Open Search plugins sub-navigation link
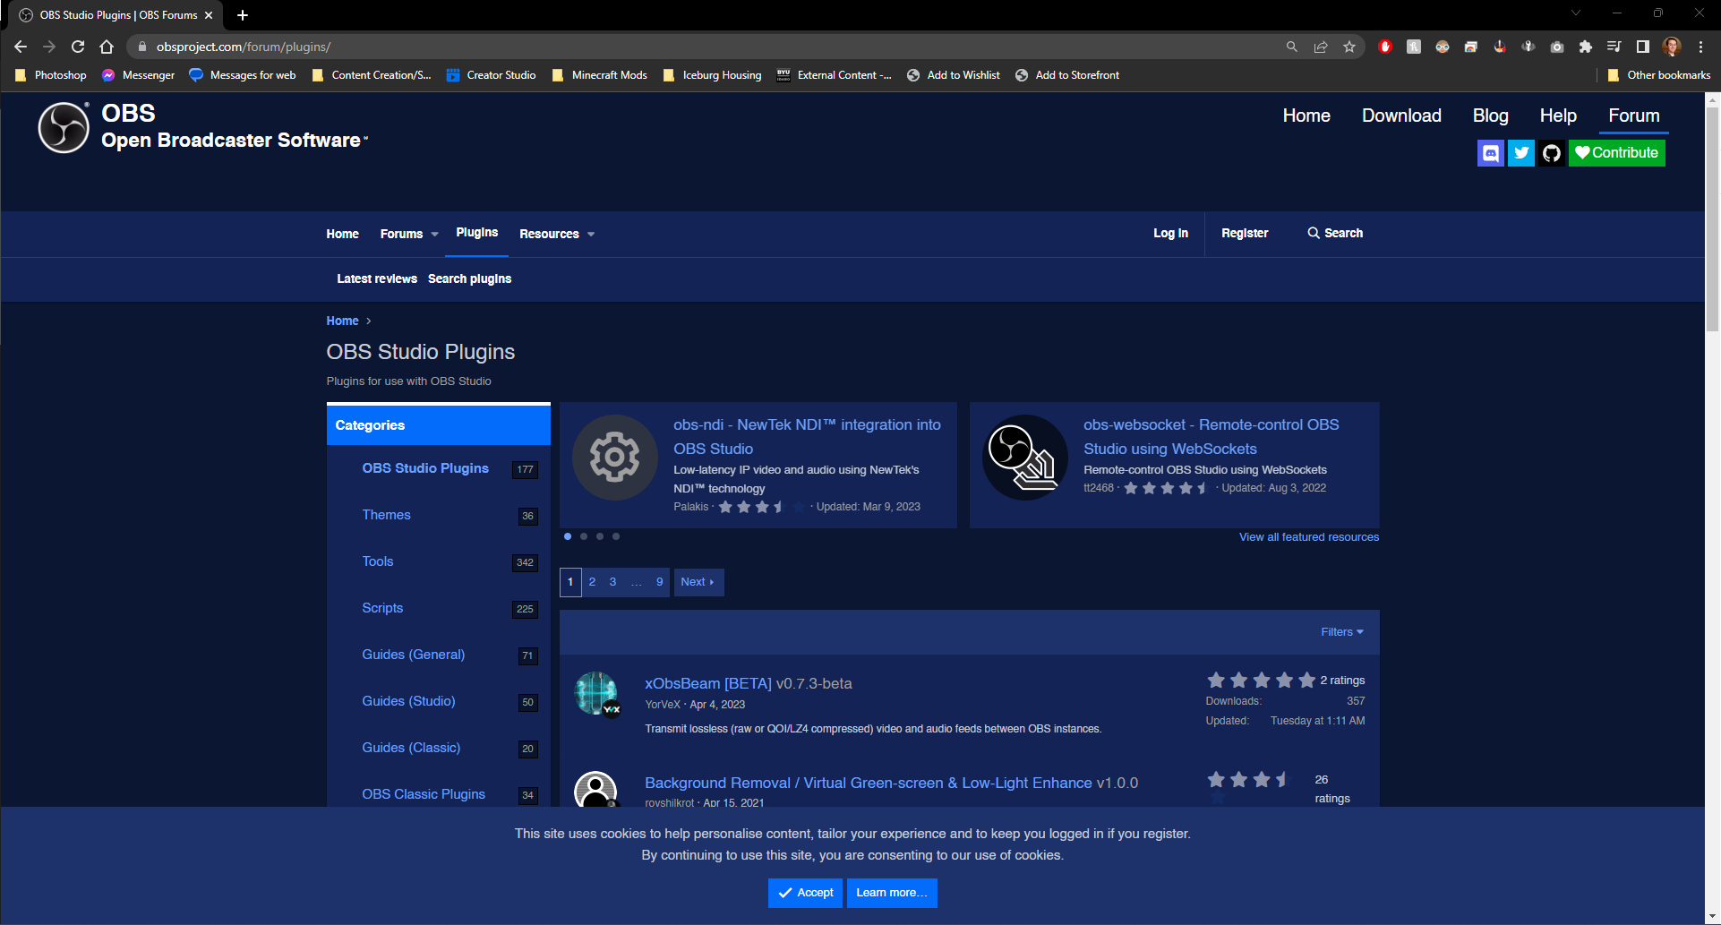 pyautogui.click(x=469, y=279)
